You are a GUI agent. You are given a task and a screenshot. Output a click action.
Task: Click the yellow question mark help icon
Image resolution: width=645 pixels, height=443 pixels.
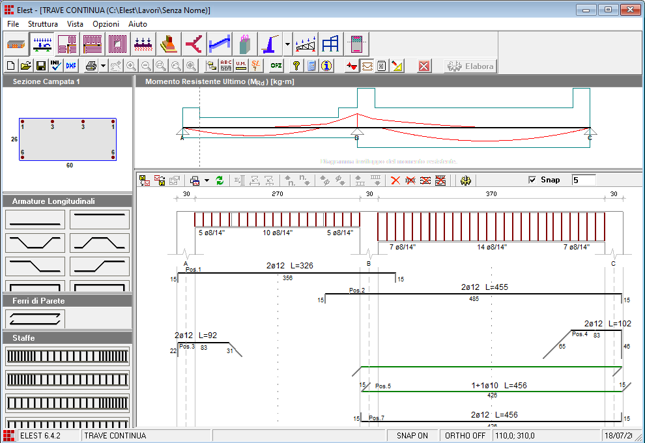click(x=296, y=66)
